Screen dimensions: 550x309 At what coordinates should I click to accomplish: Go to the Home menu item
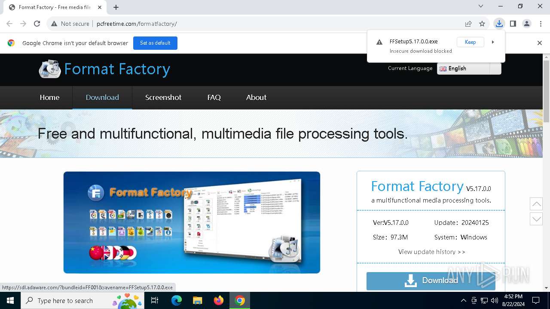coord(49,97)
